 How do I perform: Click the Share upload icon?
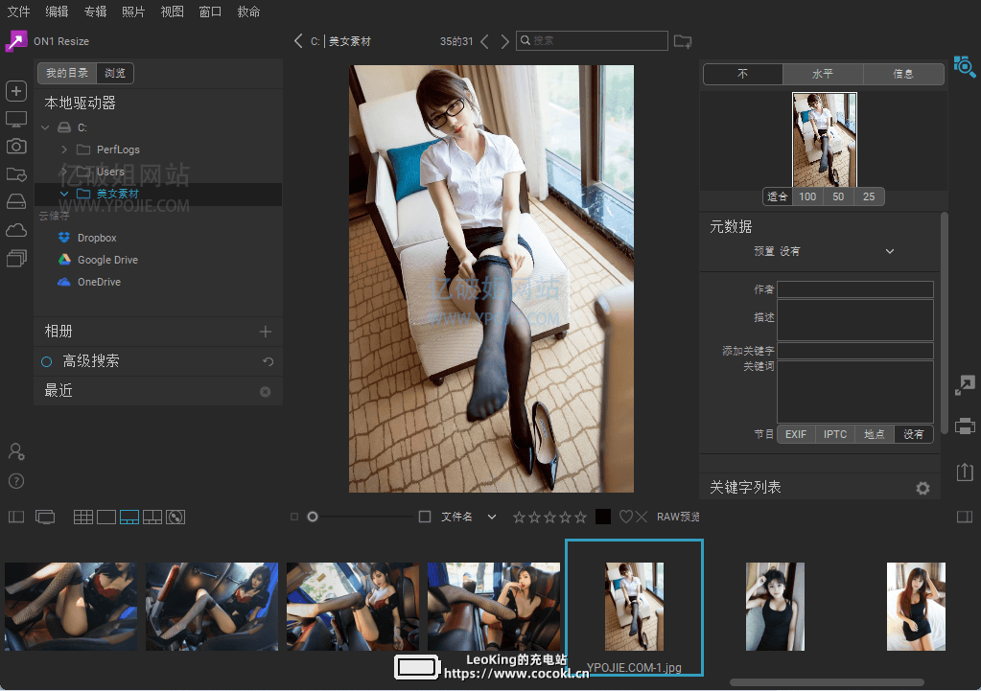pyautogui.click(x=965, y=472)
